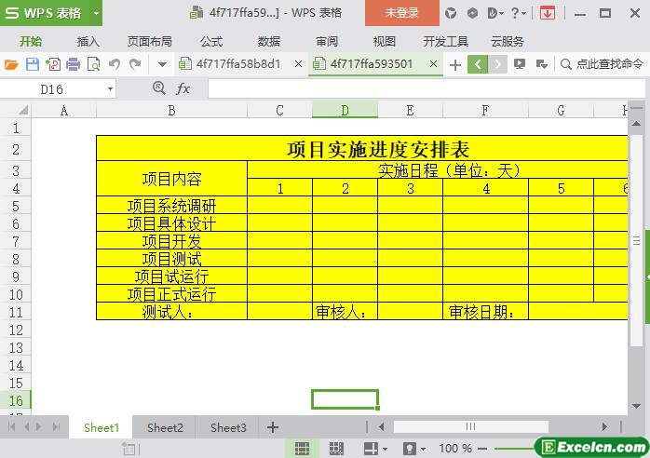Screen dimensions: 650x458
Task: Open the 审阅 ribbon tab
Action: coord(327,42)
